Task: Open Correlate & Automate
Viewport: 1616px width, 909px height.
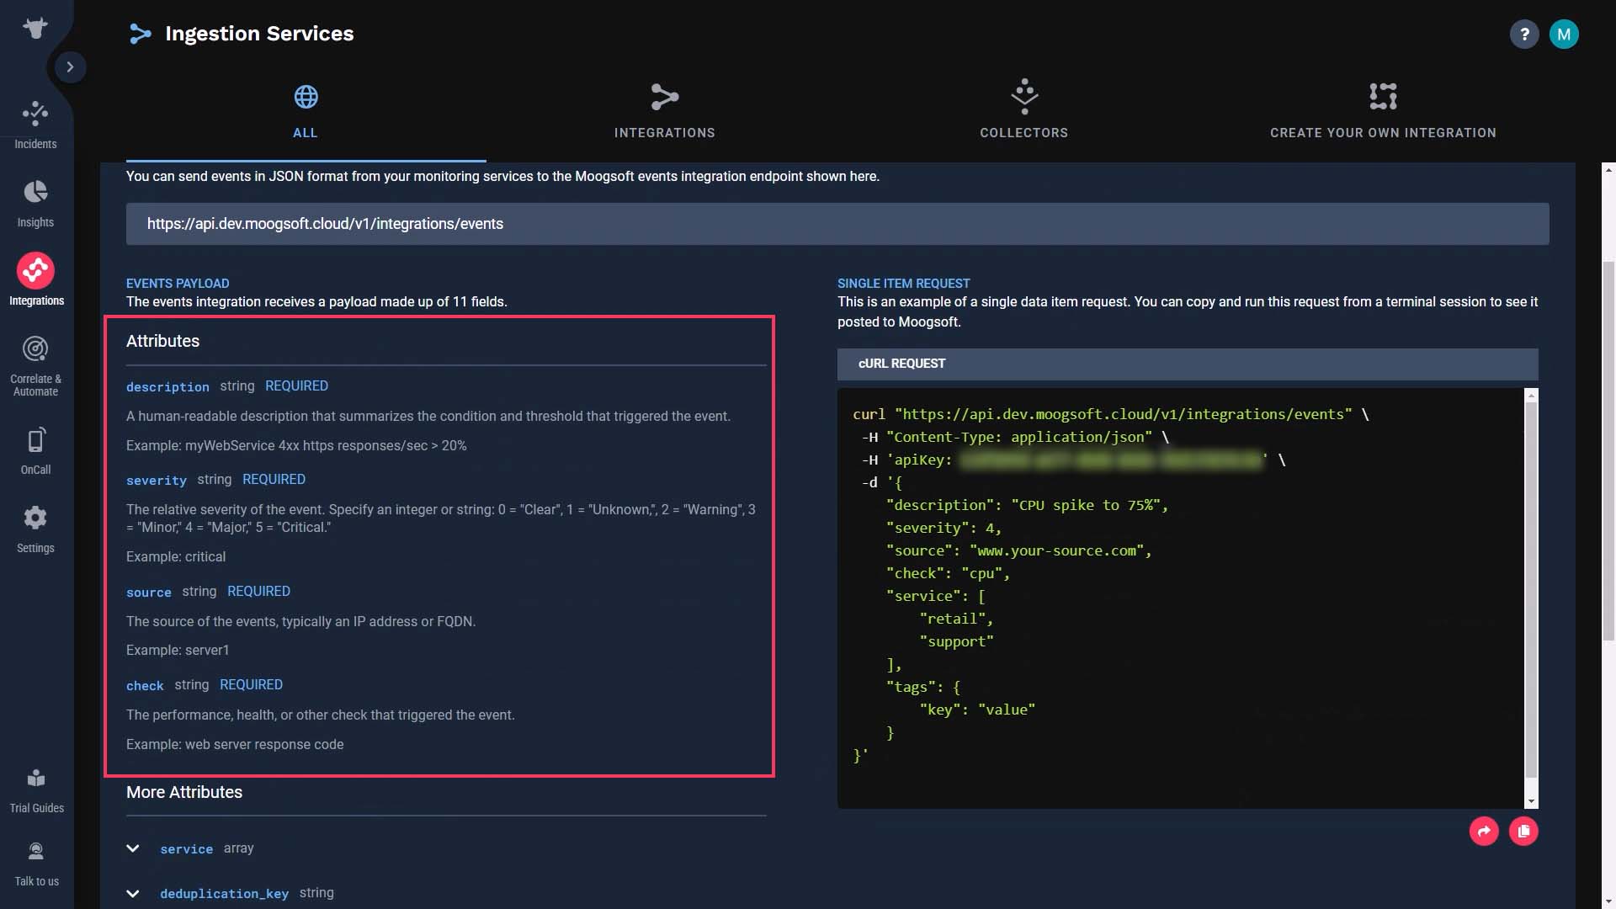Action: pyautogui.click(x=35, y=366)
